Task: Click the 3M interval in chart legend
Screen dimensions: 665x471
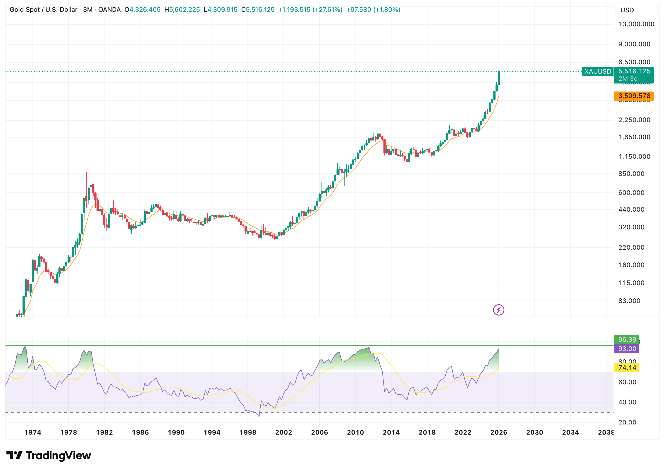Action: (x=88, y=10)
